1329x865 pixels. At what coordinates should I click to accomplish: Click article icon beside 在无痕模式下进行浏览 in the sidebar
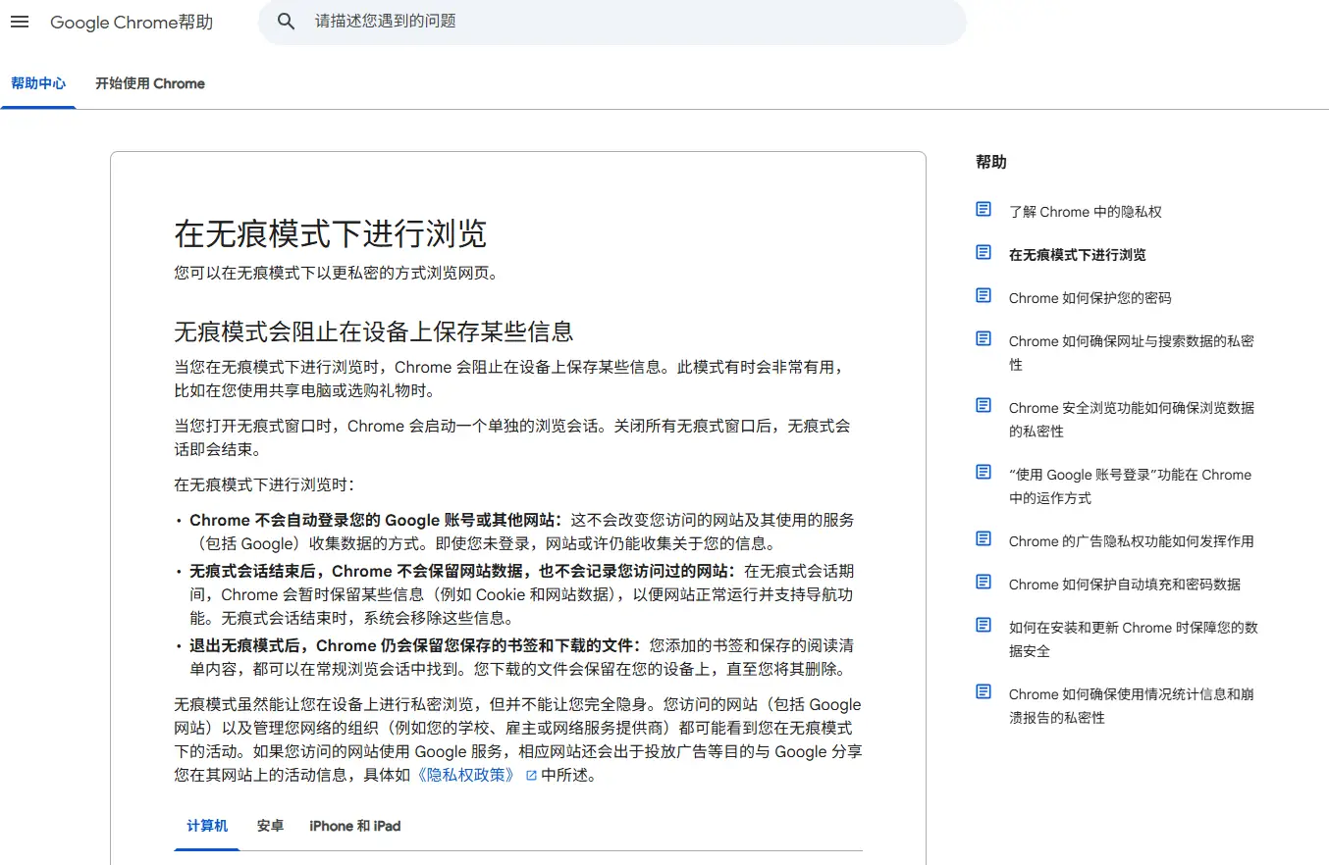tap(983, 252)
